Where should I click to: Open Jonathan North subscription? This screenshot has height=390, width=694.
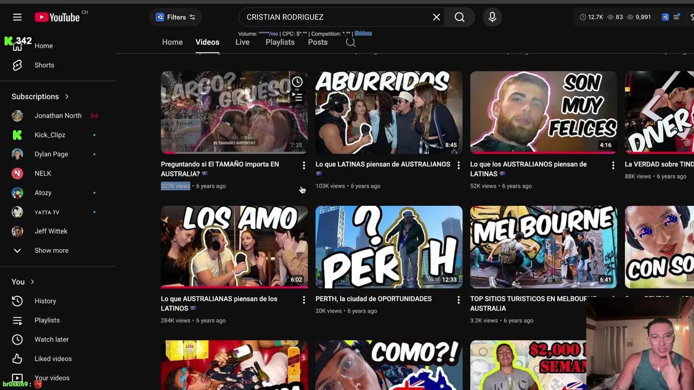pos(58,116)
